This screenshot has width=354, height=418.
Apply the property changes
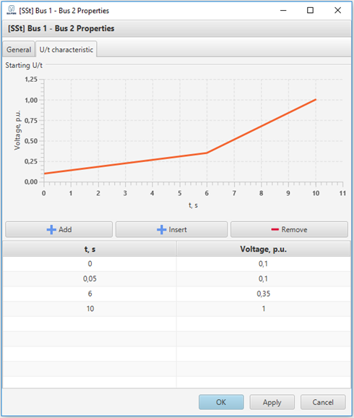pos(272,402)
